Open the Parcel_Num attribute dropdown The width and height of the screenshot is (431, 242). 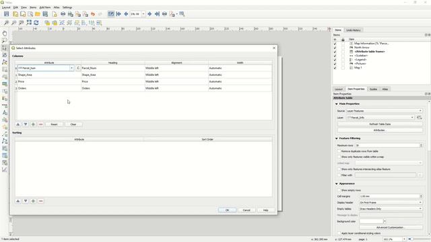tap(72, 68)
